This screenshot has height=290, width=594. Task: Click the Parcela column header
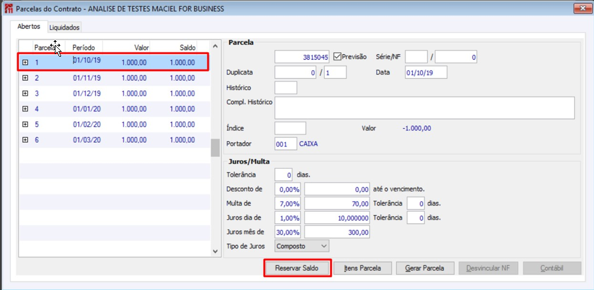click(49, 47)
